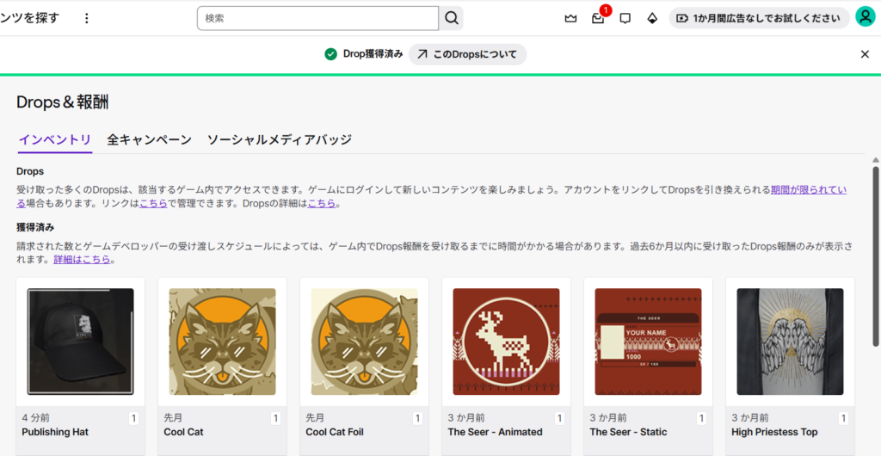
Task: Open the Bits diamond icon
Action: point(652,19)
